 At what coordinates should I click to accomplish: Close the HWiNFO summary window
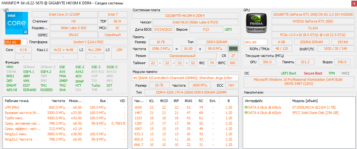351,3
